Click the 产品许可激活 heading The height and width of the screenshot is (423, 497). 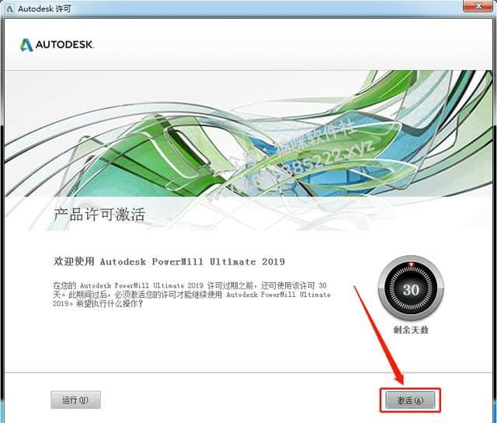click(x=99, y=214)
